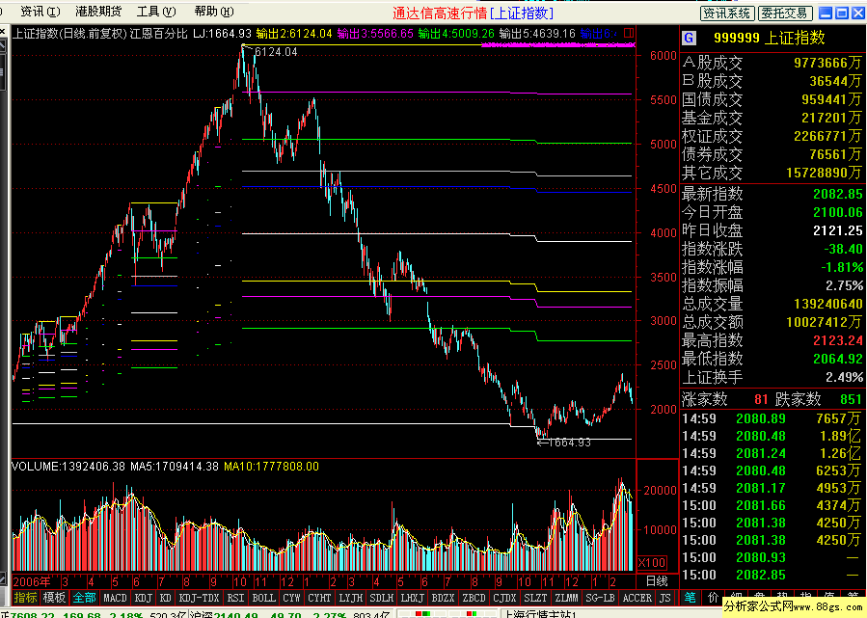
Task: Click the 最低指数 value 2064.92
Action: click(x=838, y=359)
